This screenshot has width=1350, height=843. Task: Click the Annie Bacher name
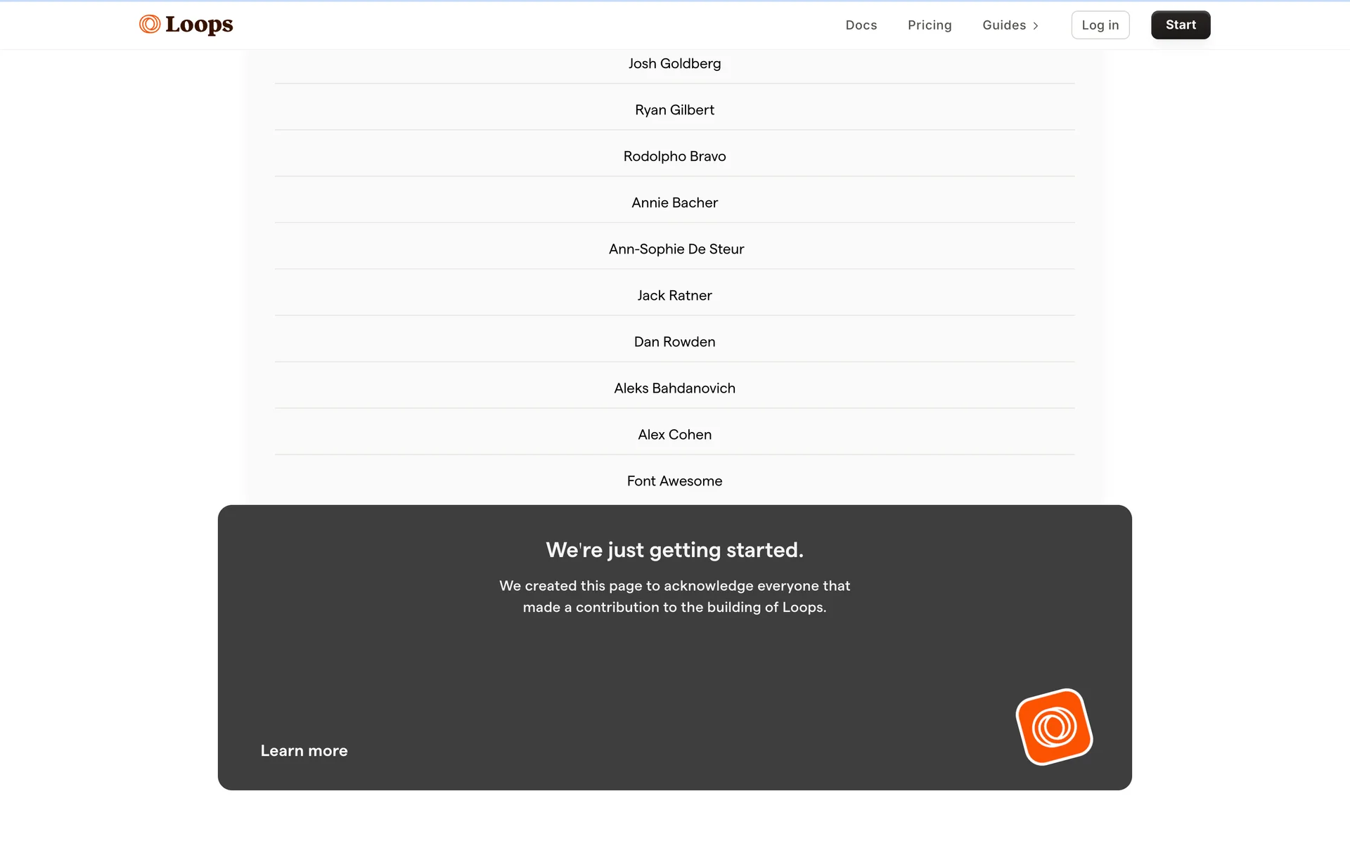click(674, 203)
